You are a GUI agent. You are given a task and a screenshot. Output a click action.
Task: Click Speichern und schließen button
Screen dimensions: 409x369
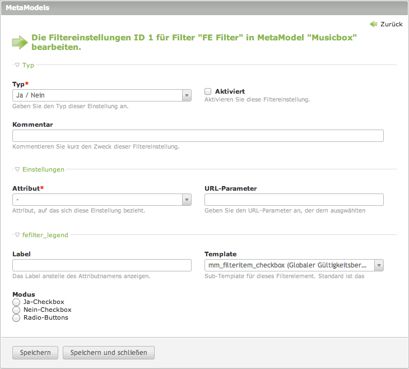click(109, 353)
